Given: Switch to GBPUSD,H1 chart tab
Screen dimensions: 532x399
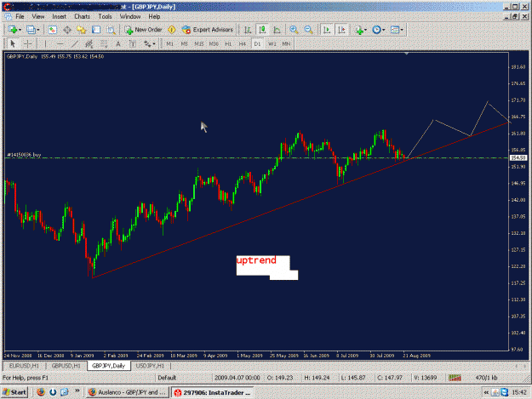Looking at the screenshot, I should pos(66,366).
